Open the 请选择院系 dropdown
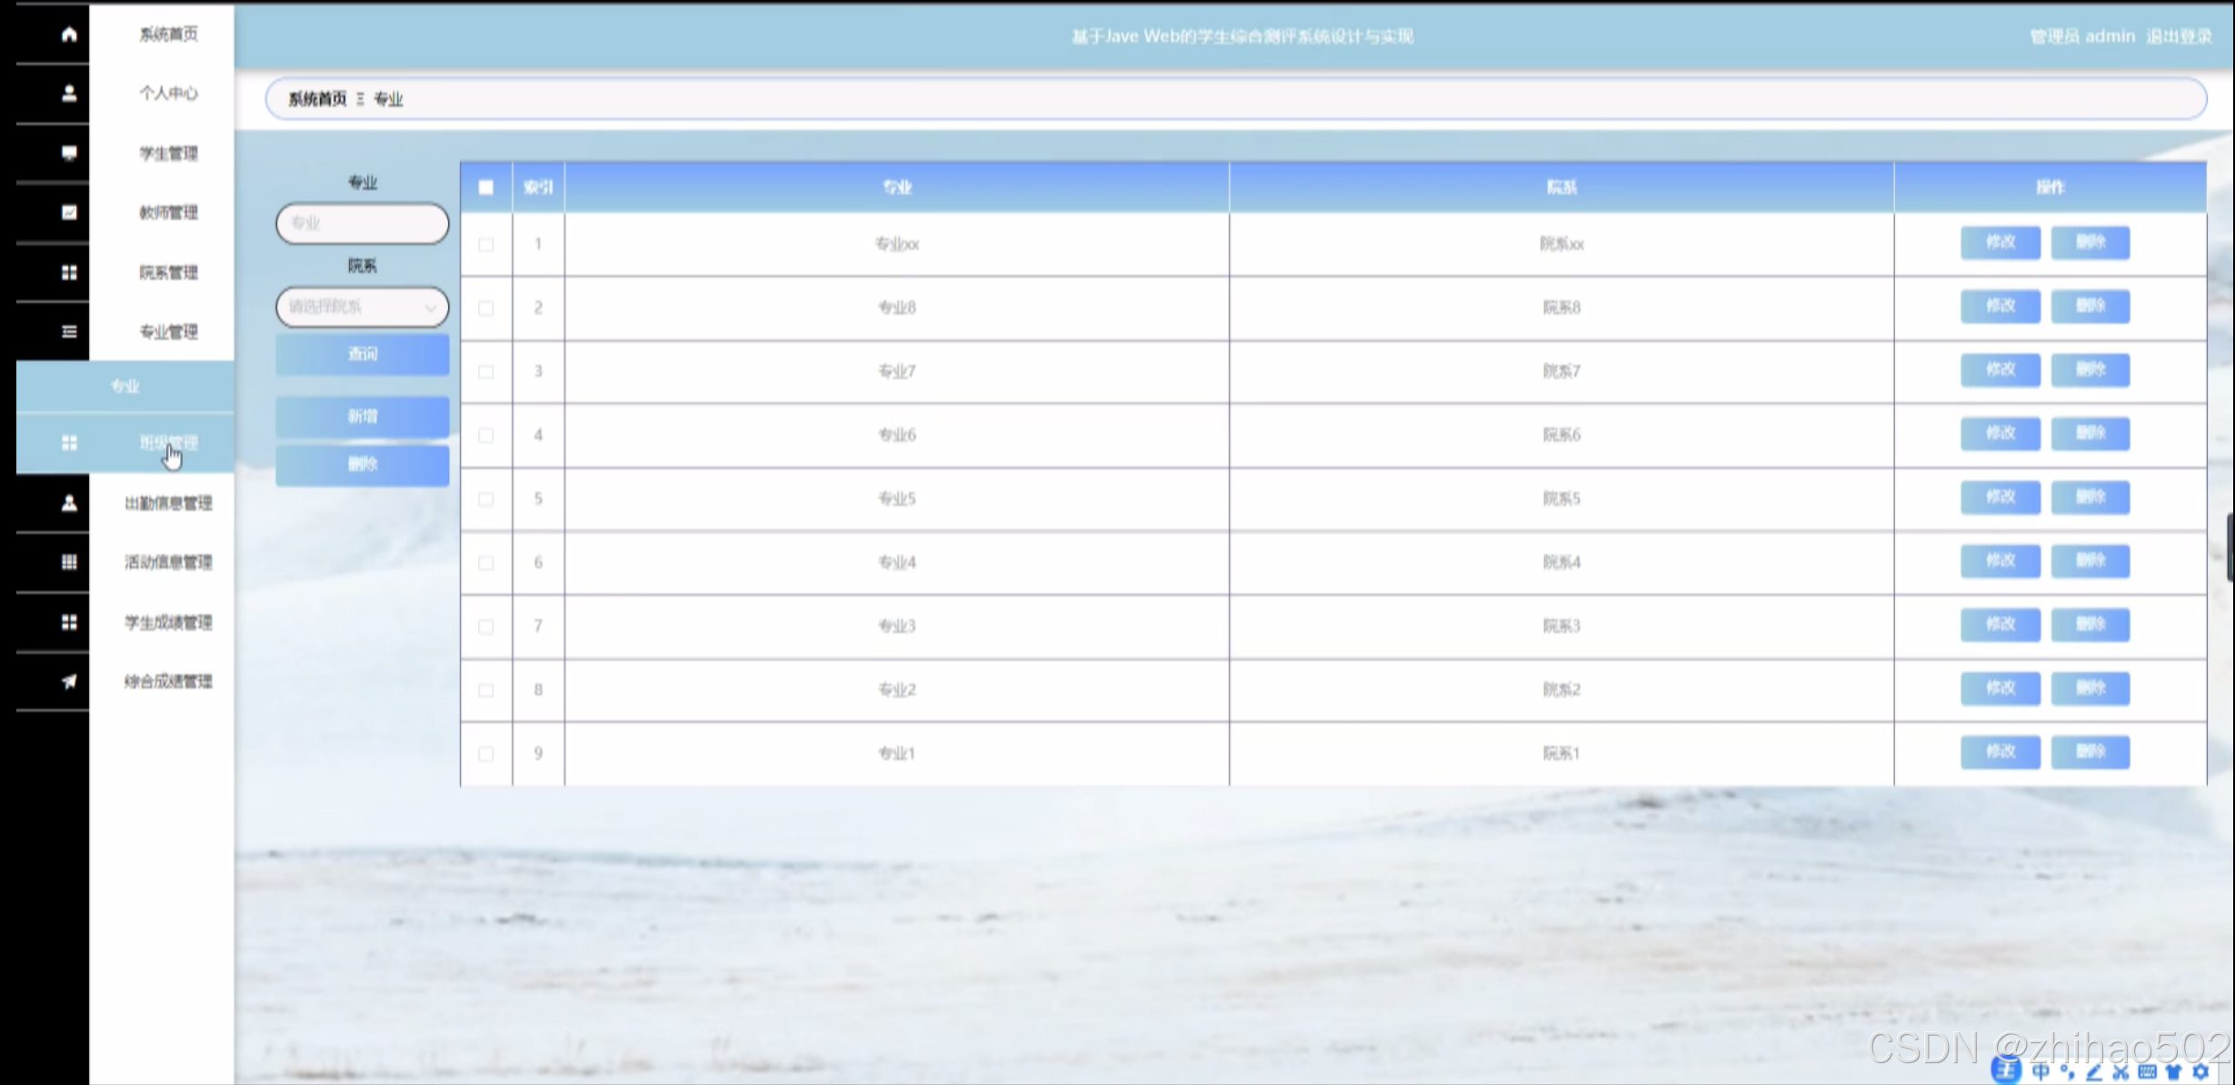 click(362, 307)
